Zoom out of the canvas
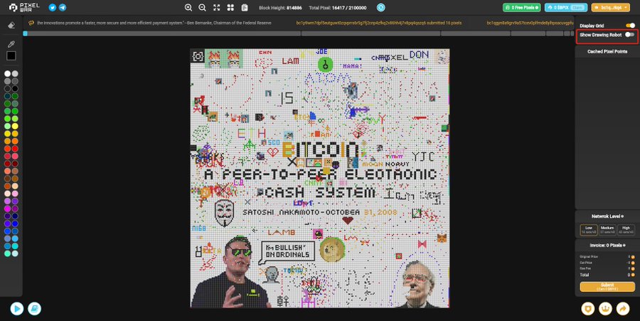Screen dimensions: 640x321 click(x=203, y=8)
